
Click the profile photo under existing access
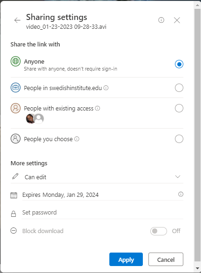30,119
